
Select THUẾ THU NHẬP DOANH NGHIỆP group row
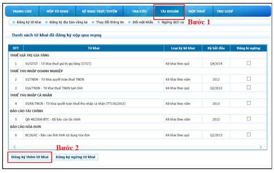(x=137, y=71)
